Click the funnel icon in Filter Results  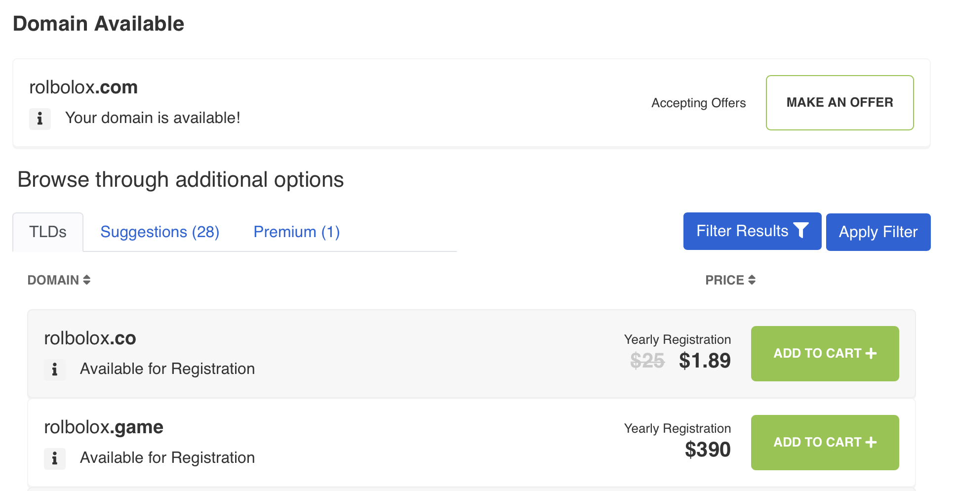(x=801, y=231)
